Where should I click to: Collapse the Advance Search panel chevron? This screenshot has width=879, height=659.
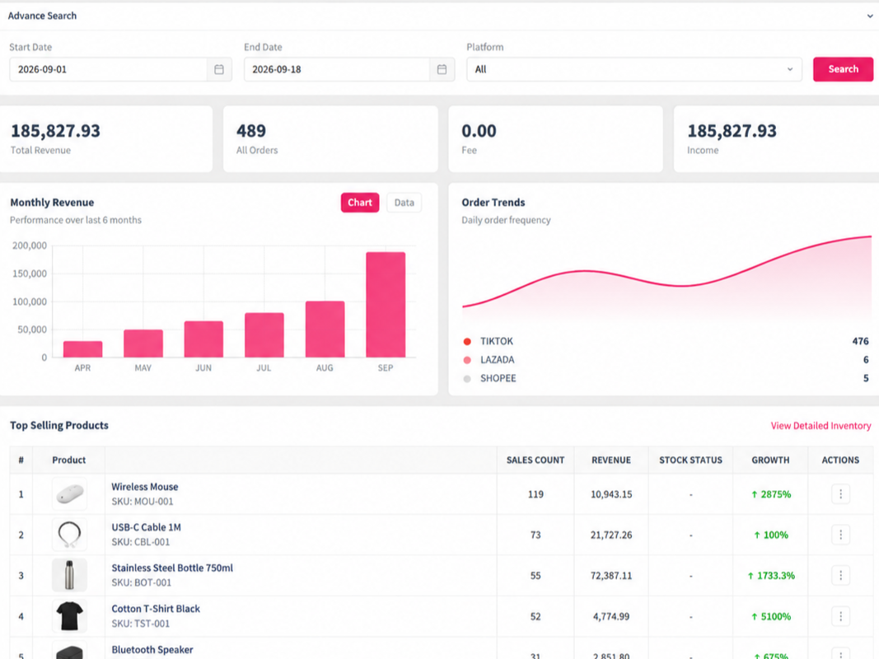coord(869,16)
